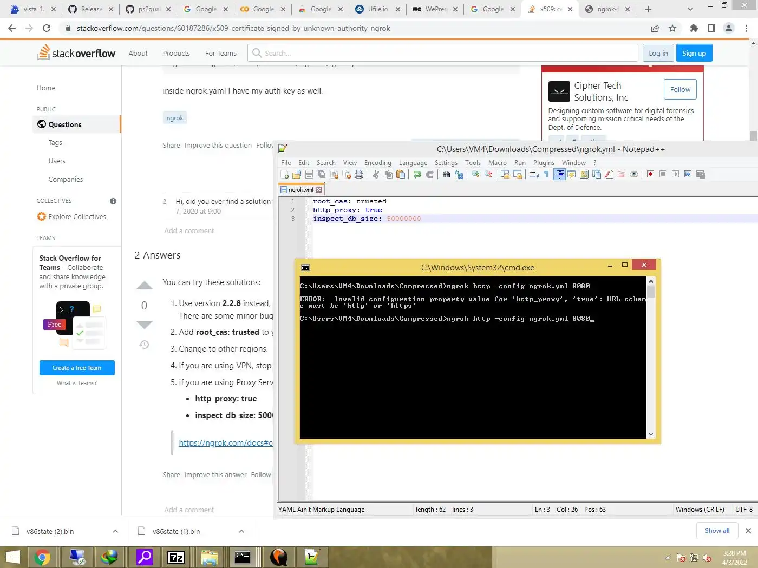This screenshot has height=568, width=758.
Task: Click Save All icon in Notepad++ toolbar
Action: (322, 174)
